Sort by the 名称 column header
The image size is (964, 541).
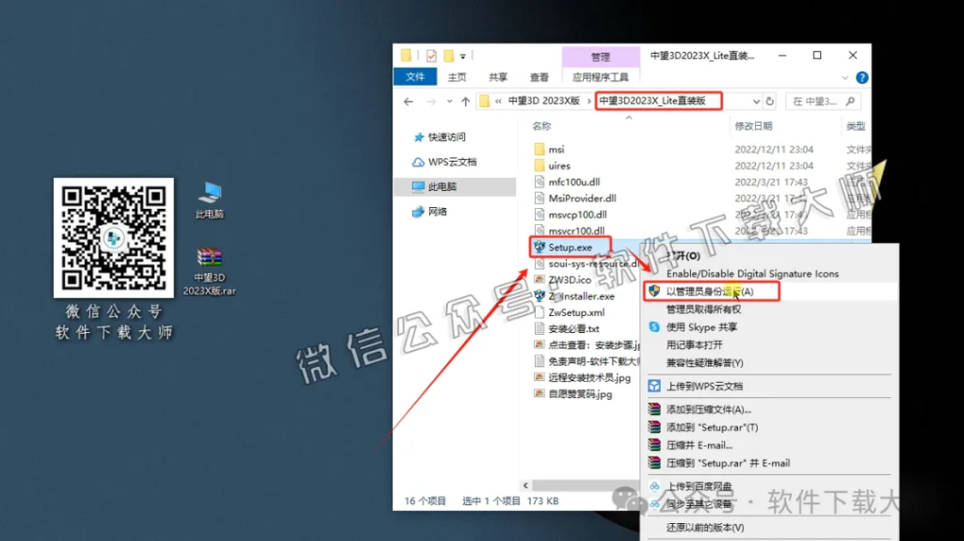(541, 126)
